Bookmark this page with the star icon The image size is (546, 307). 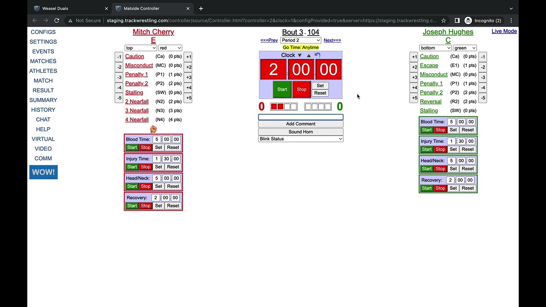pyautogui.click(x=444, y=20)
